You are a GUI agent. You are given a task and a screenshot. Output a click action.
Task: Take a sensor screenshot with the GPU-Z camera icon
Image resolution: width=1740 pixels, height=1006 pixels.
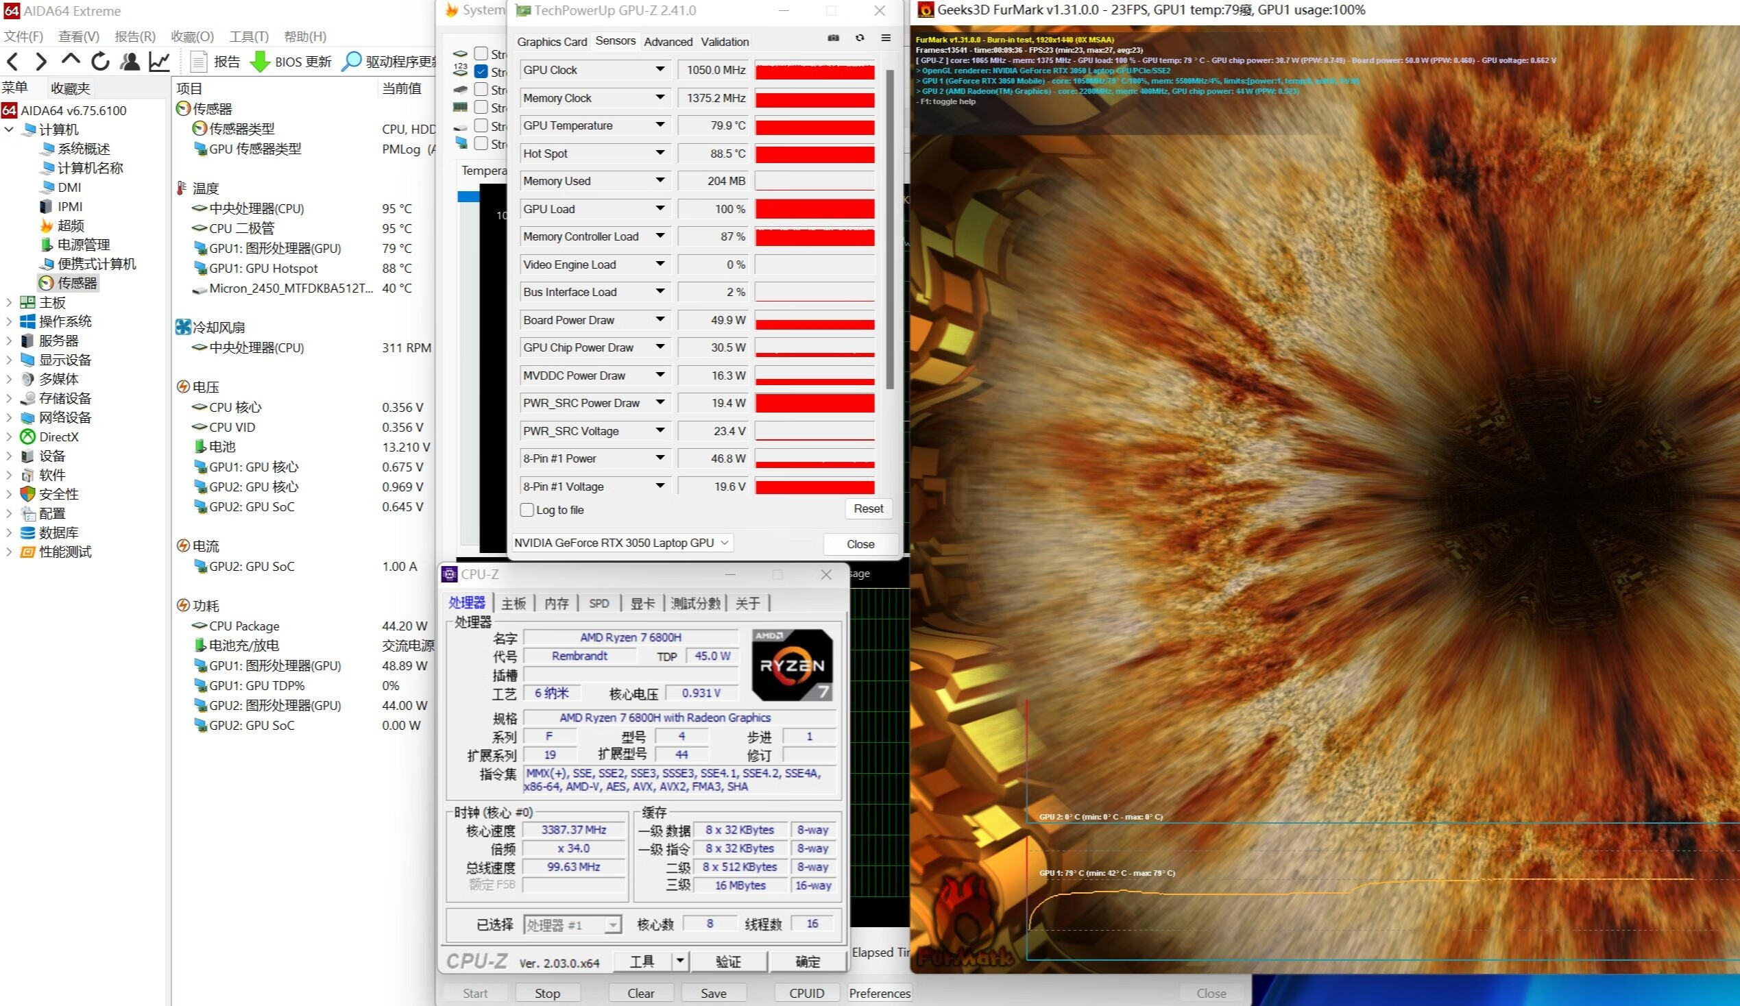click(x=833, y=38)
